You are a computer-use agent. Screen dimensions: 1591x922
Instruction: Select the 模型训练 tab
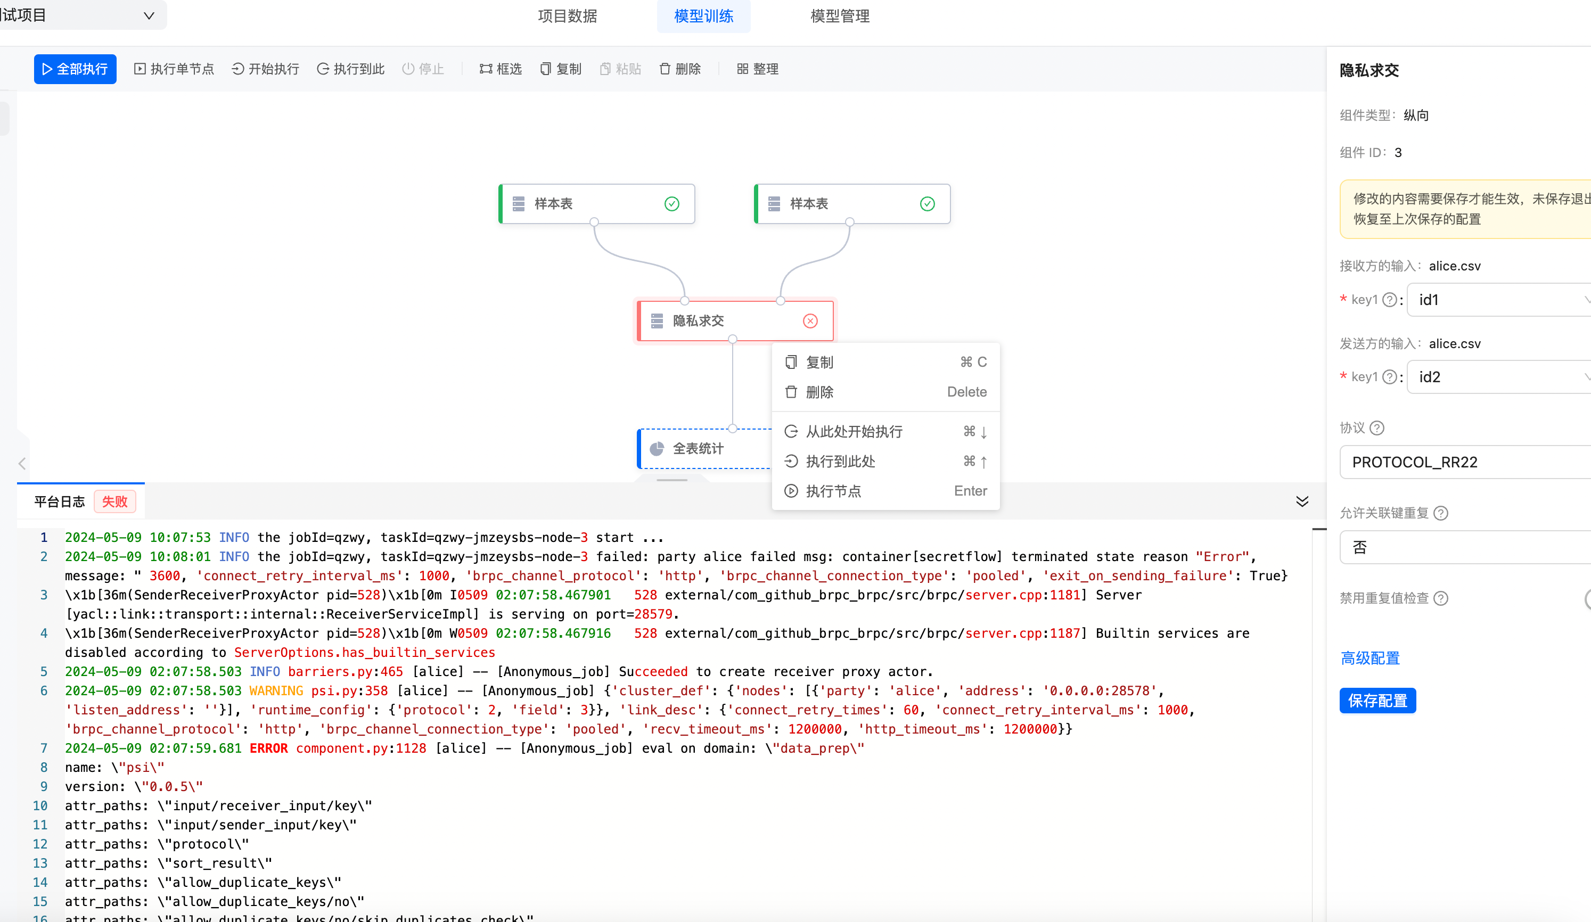pyautogui.click(x=703, y=16)
